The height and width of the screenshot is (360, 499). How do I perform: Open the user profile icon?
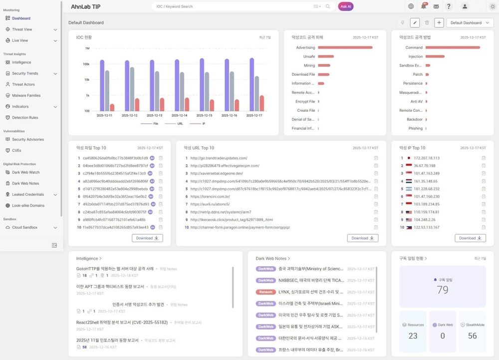pyautogui.click(x=465, y=6)
